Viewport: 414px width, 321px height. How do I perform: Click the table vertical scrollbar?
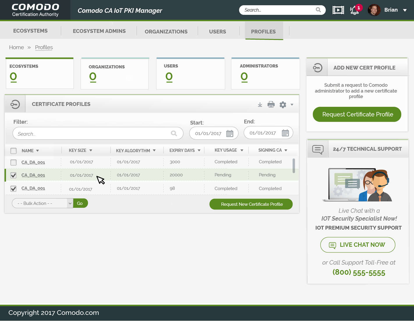294,166
